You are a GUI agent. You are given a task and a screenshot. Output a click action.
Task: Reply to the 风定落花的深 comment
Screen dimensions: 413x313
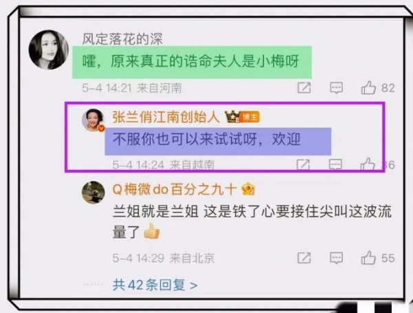[337, 88]
